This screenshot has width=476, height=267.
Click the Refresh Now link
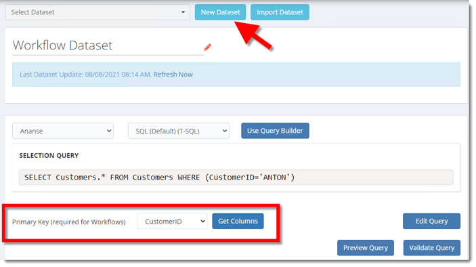[x=173, y=75]
